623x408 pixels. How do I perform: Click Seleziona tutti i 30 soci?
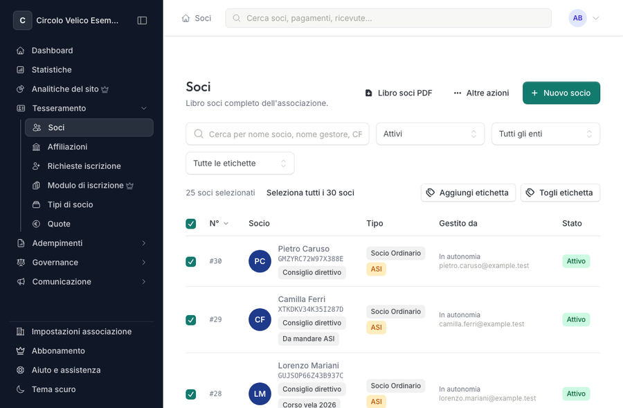[310, 193]
